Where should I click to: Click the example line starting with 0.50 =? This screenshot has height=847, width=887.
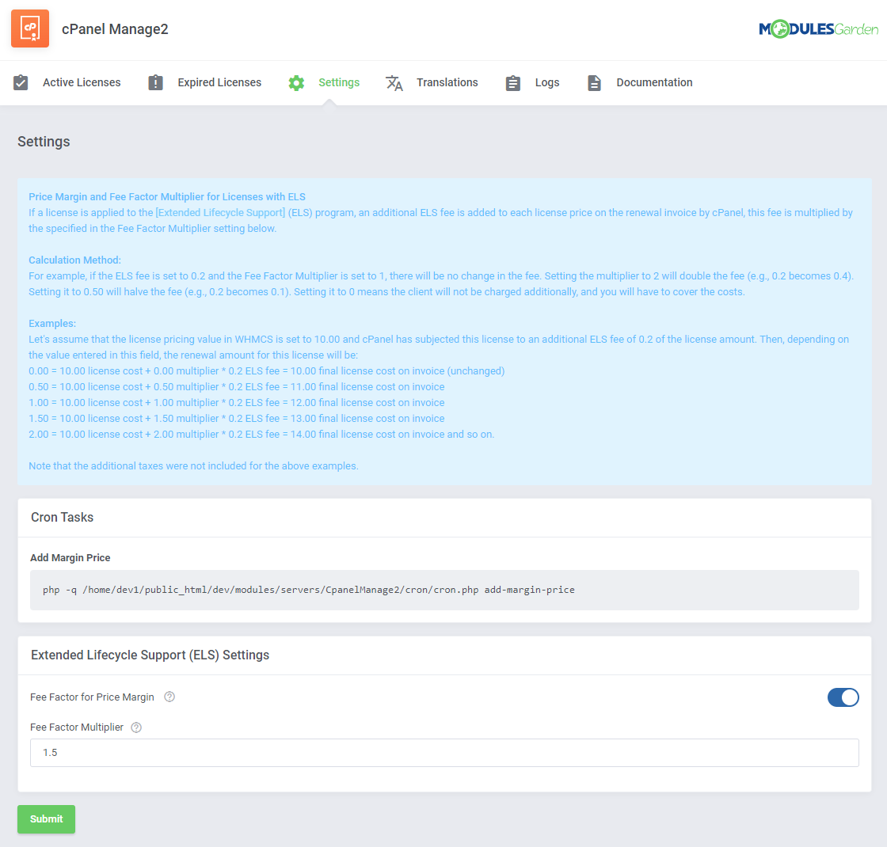click(x=237, y=387)
